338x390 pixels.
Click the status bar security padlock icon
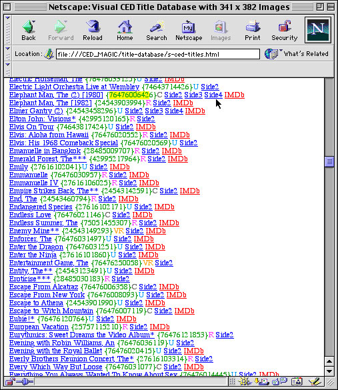click(x=10, y=381)
